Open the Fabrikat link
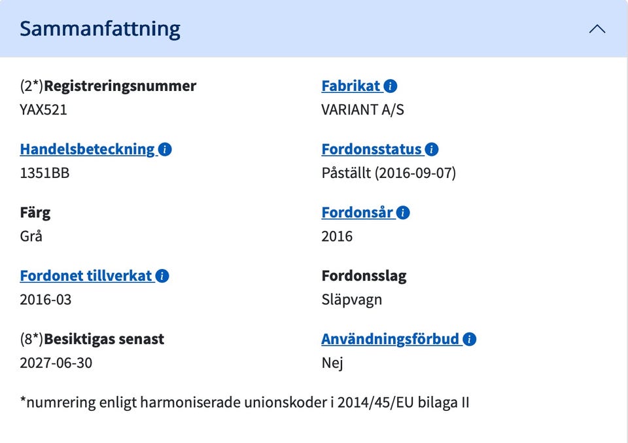Screen dimensions: 628x443 tap(351, 86)
